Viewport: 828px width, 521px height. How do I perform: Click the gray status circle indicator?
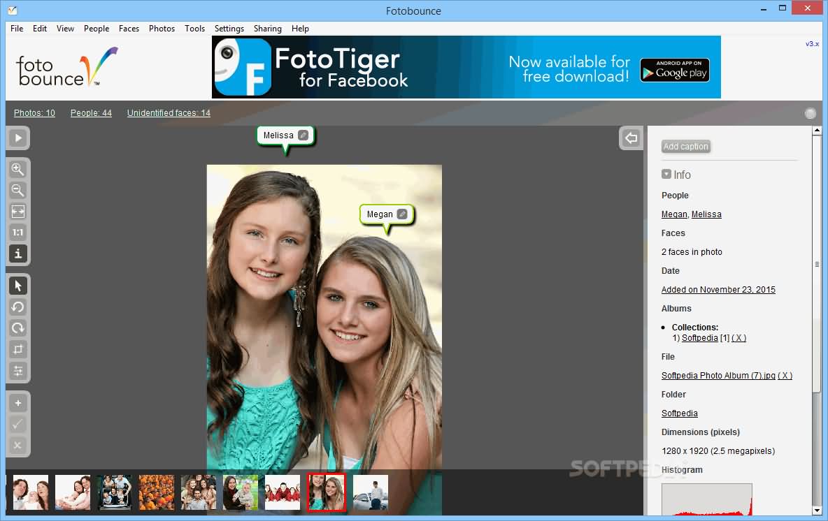point(810,113)
